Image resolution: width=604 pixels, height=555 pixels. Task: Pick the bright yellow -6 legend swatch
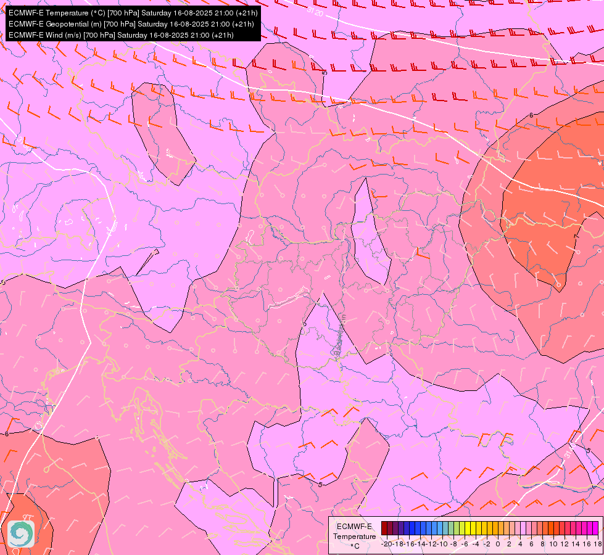[x=468, y=528]
